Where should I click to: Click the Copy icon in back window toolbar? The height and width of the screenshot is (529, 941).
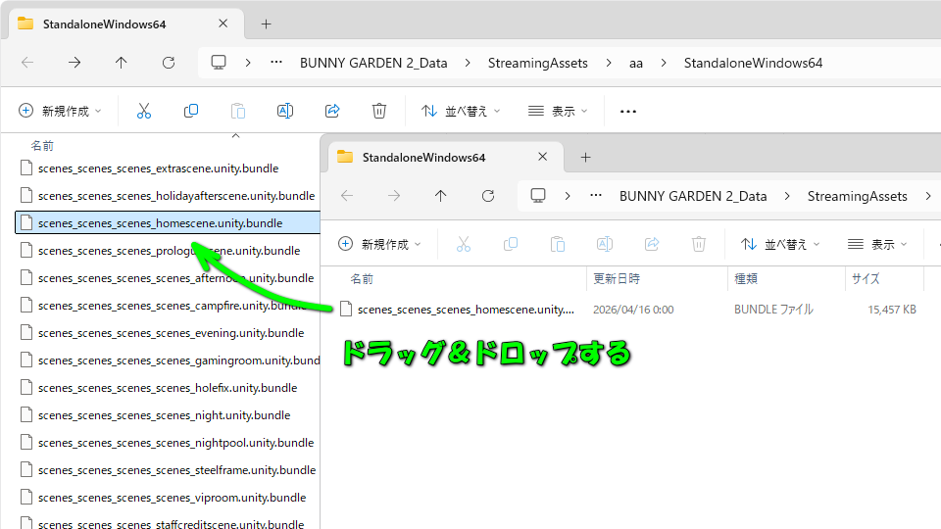(191, 111)
